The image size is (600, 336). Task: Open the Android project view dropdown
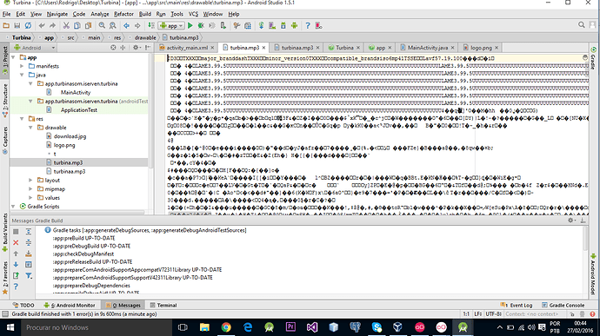tap(35, 48)
